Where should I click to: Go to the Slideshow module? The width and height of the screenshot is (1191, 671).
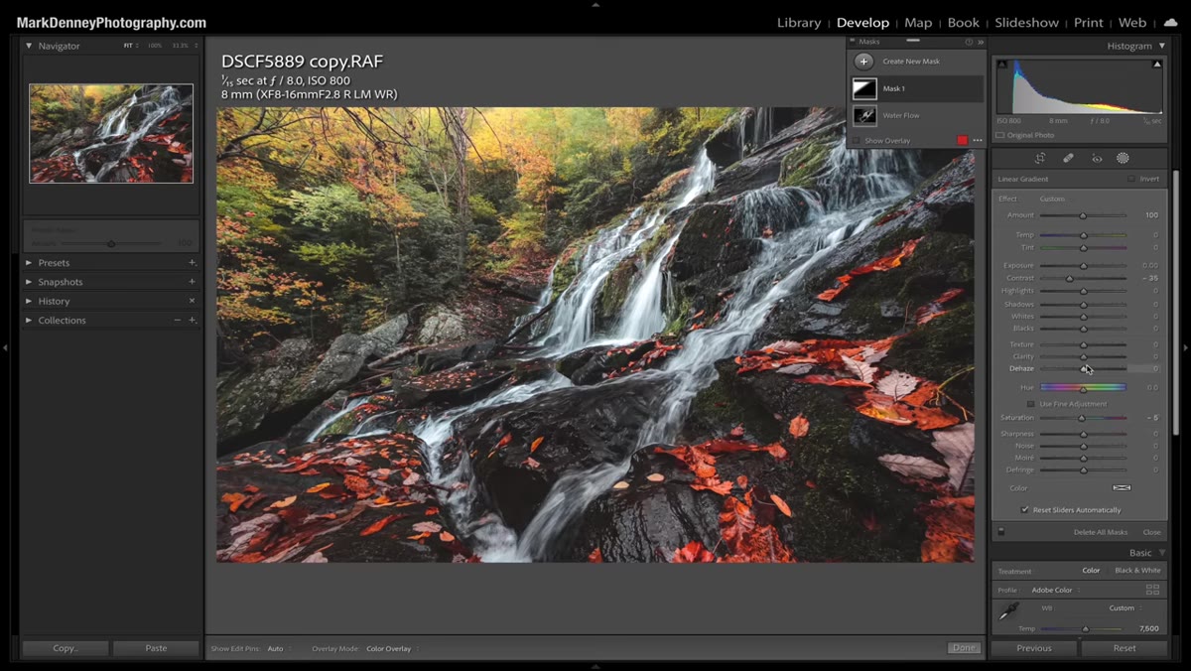tap(1027, 23)
